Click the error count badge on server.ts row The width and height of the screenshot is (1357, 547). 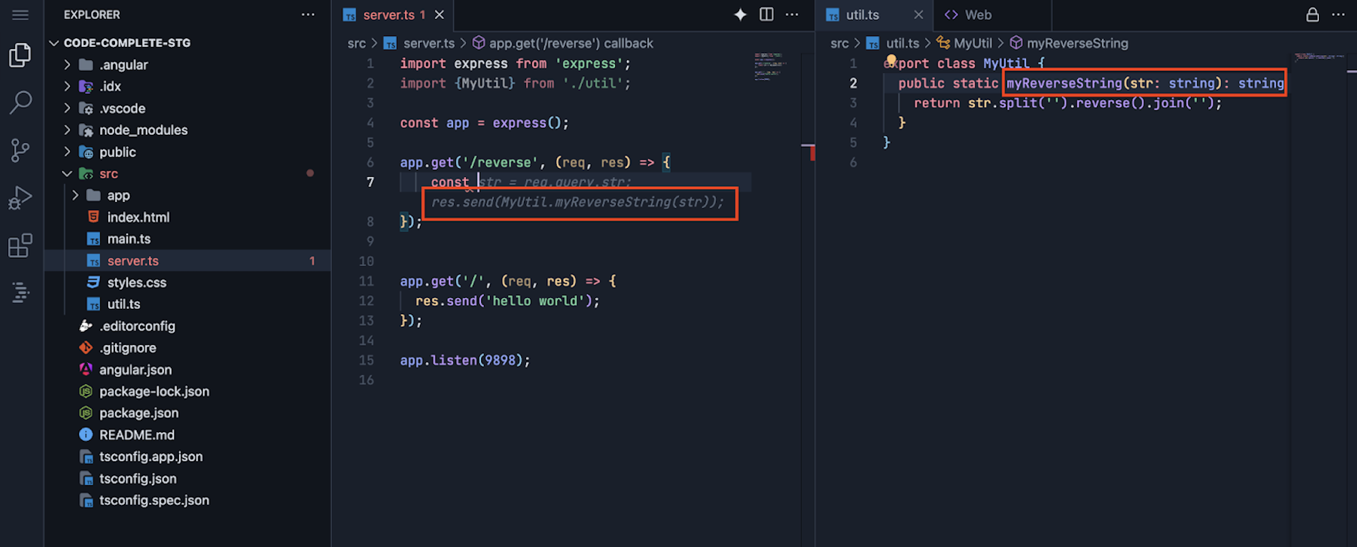coord(312,261)
